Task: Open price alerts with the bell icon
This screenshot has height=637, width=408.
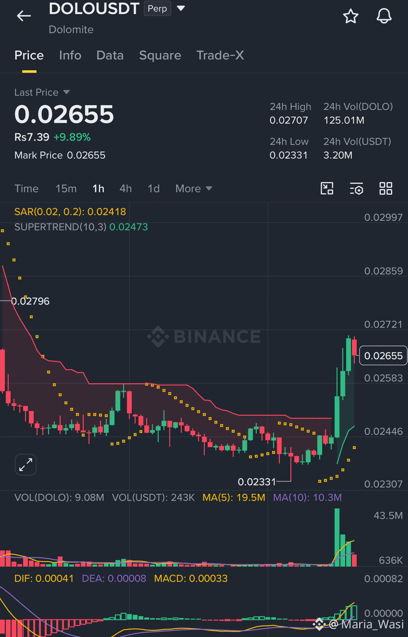Action: pyautogui.click(x=384, y=16)
